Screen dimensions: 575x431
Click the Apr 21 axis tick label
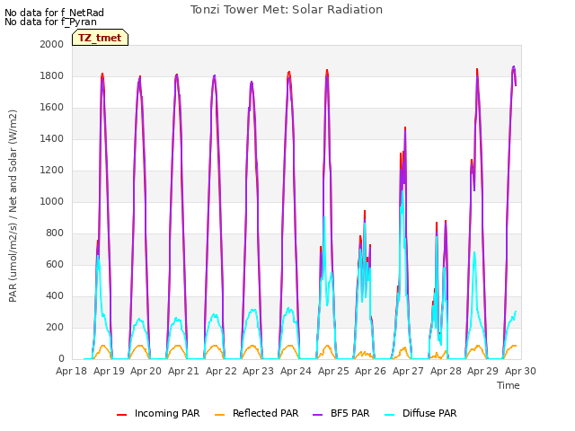pyautogui.click(x=183, y=371)
